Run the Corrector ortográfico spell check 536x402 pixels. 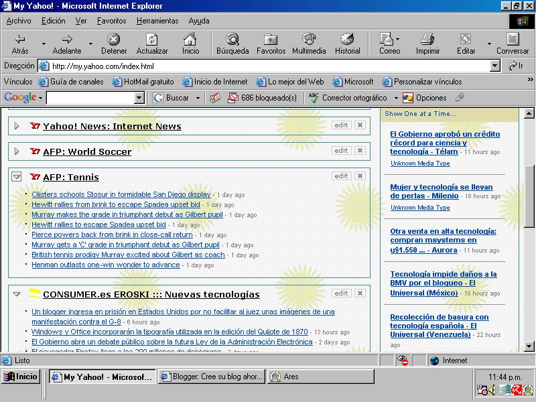coord(348,98)
